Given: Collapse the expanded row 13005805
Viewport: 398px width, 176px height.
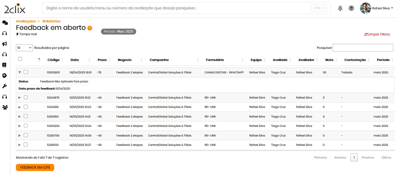Looking at the screenshot, I should 20,72.
